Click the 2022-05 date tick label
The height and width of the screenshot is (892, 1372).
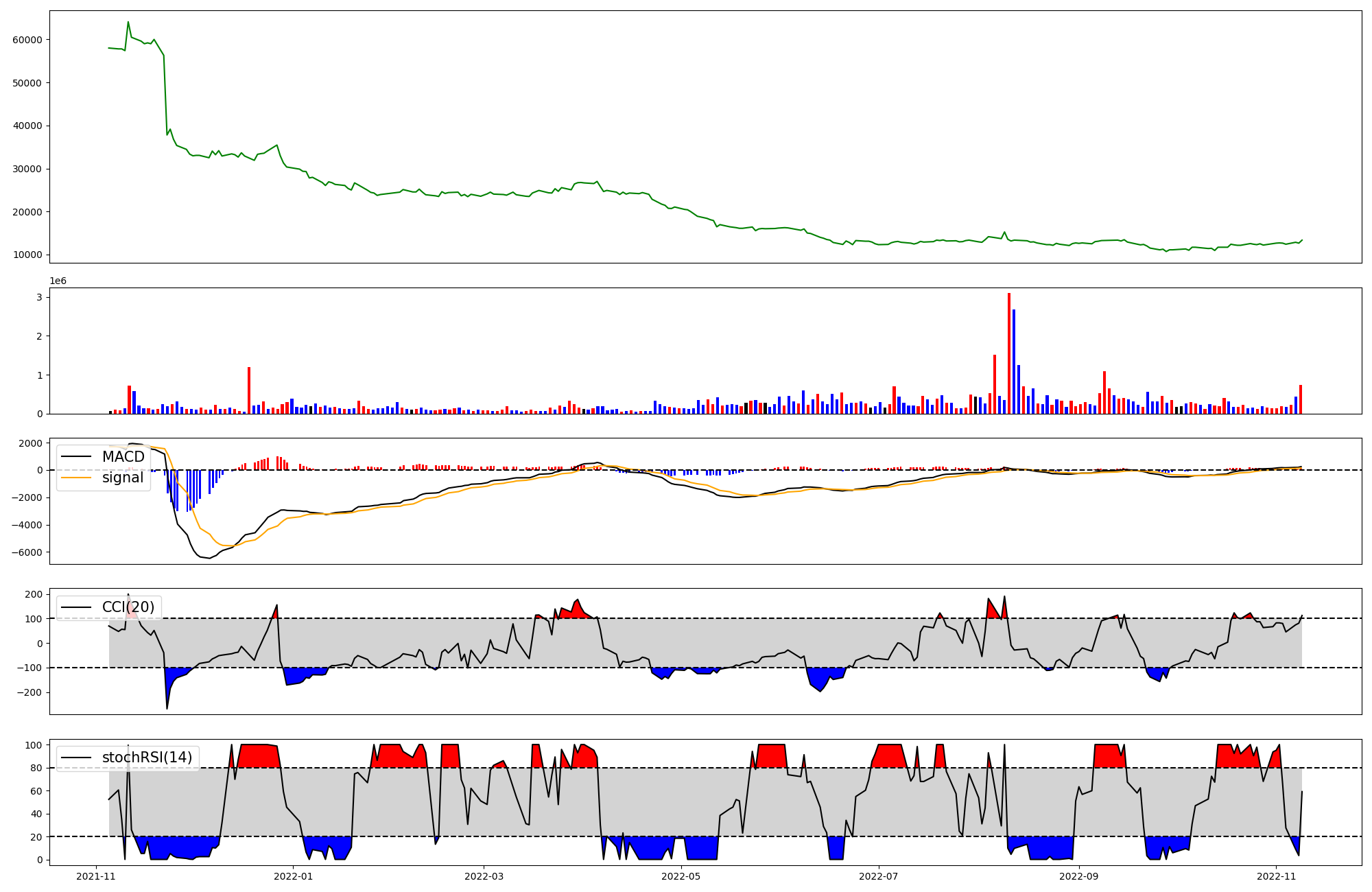coord(681,876)
